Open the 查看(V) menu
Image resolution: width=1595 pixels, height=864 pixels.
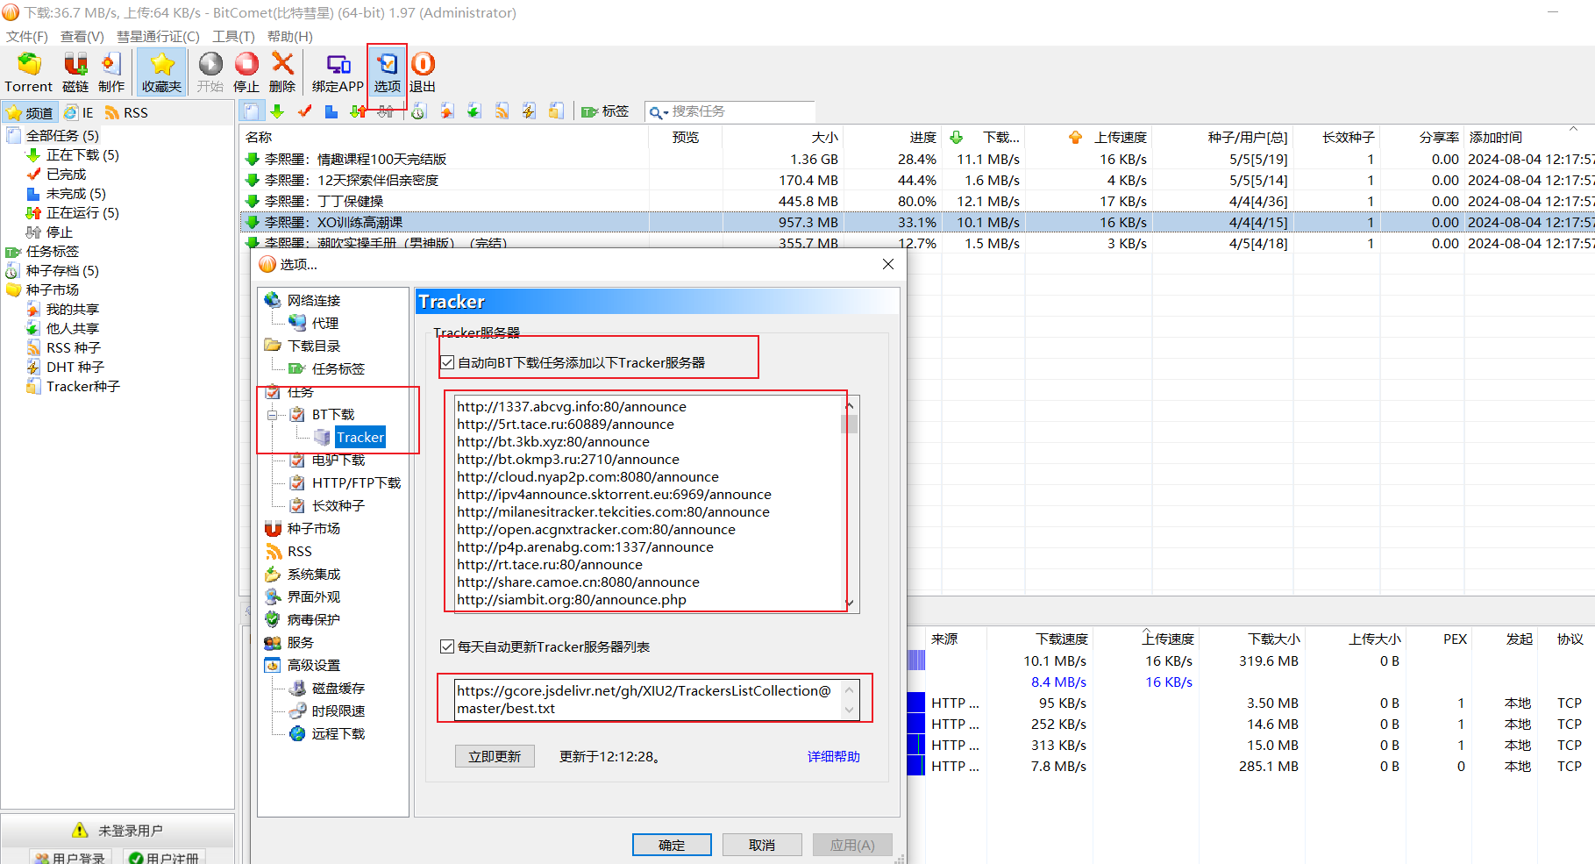pos(82,36)
